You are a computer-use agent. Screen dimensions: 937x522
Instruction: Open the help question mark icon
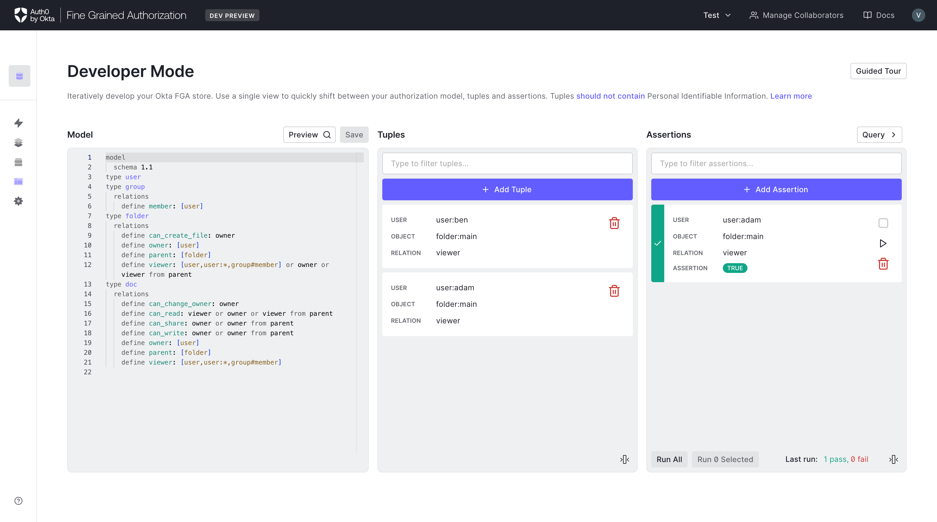(x=18, y=501)
